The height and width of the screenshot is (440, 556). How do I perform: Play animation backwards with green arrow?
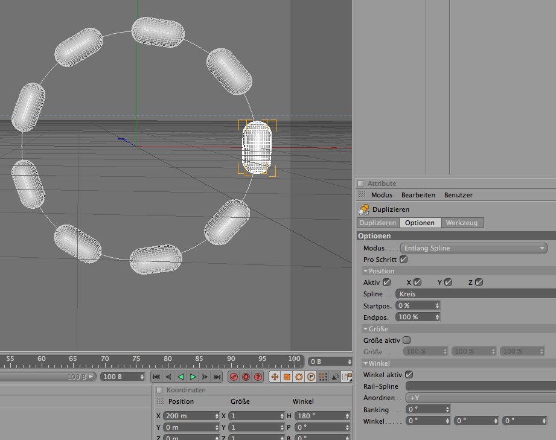(181, 377)
